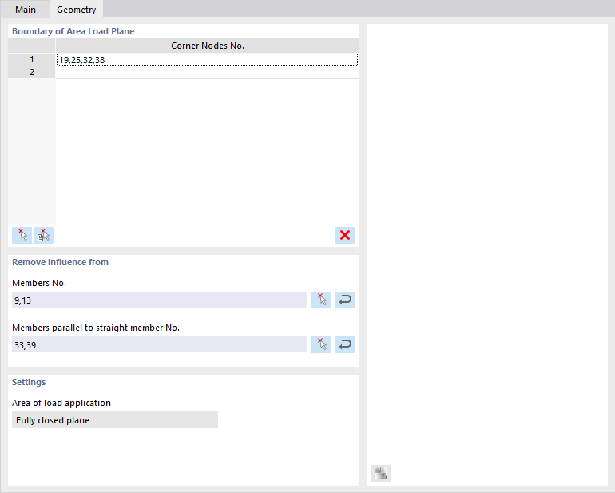The height and width of the screenshot is (493, 615).
Task: Click parallel member field showing 33,39
Action: 160,344
